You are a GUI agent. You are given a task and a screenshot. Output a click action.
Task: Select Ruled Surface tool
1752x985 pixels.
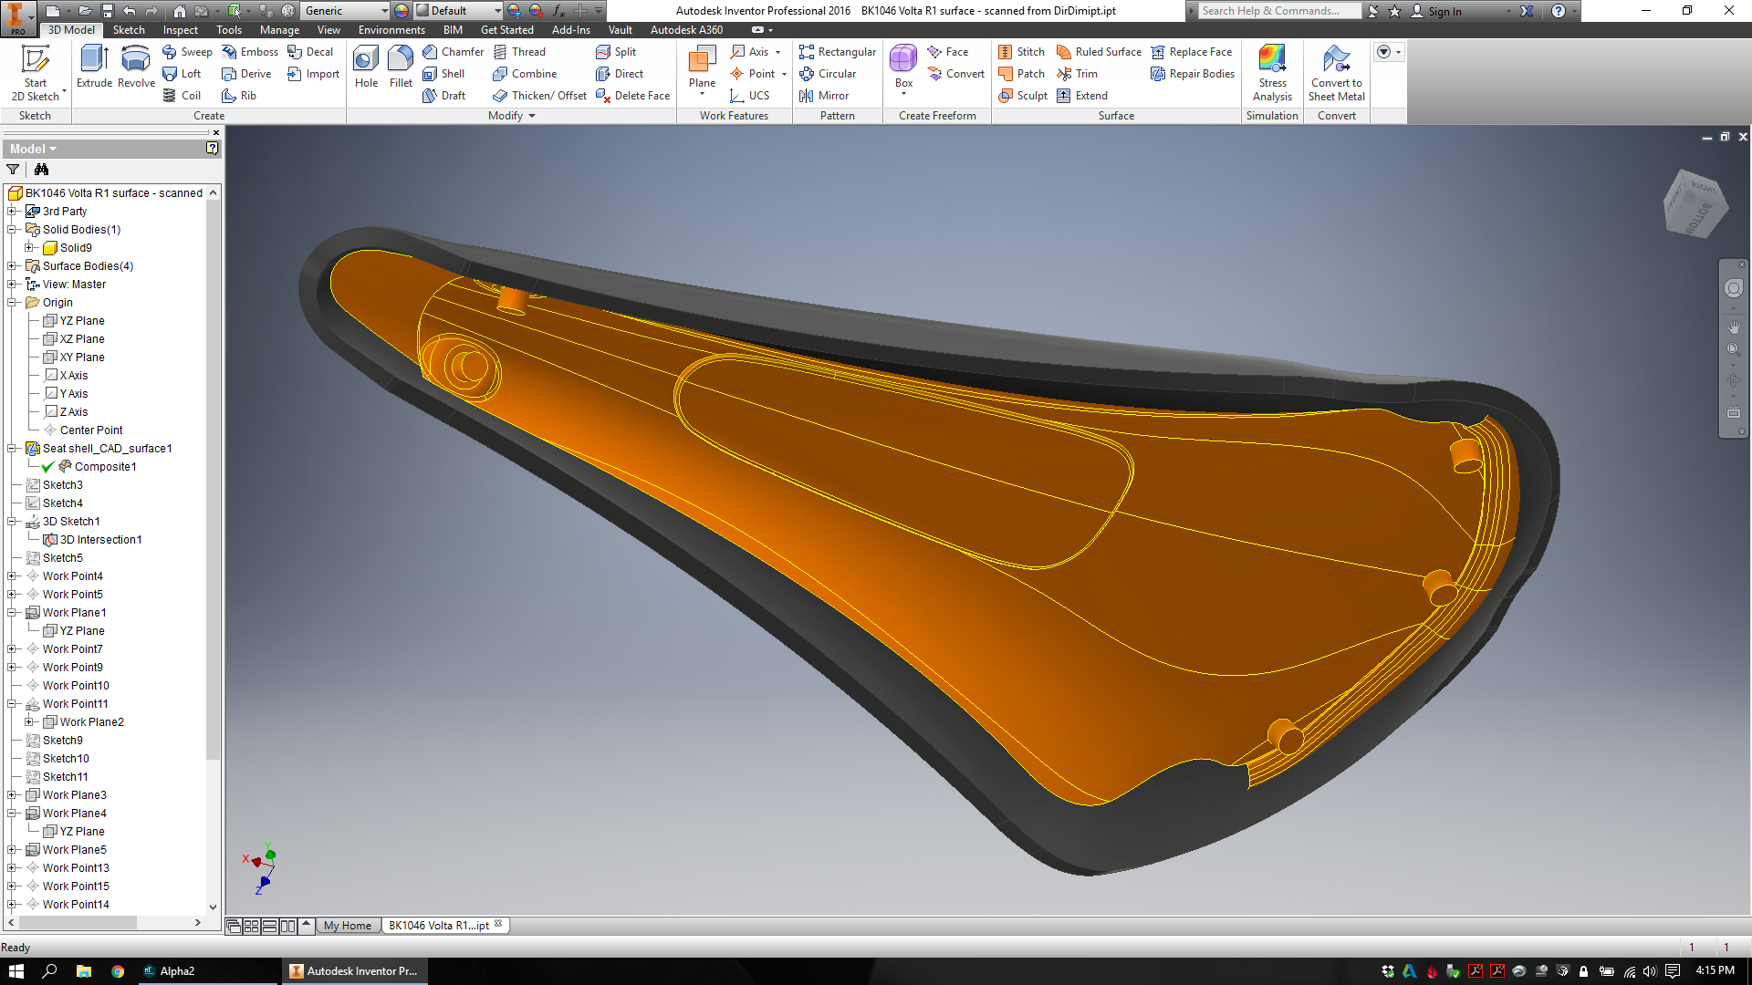coord(1099,52)
